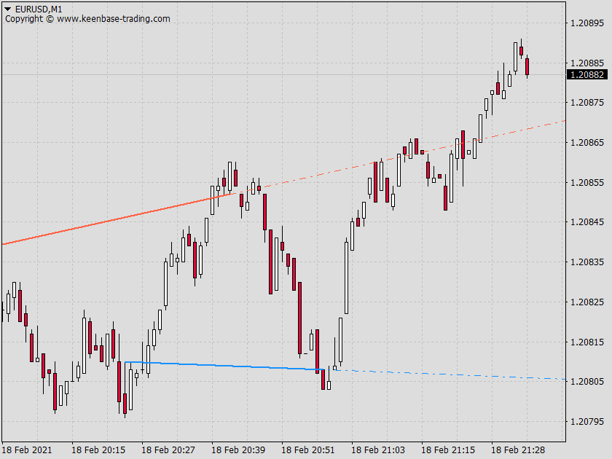Click the EURUSD,M1 chart title
Screen dimensions: 612x459
tap(38, 9)
